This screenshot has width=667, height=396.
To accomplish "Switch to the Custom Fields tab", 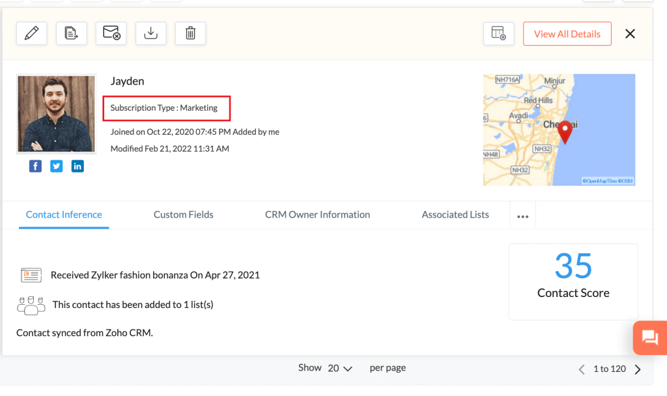I will [183, 214].
